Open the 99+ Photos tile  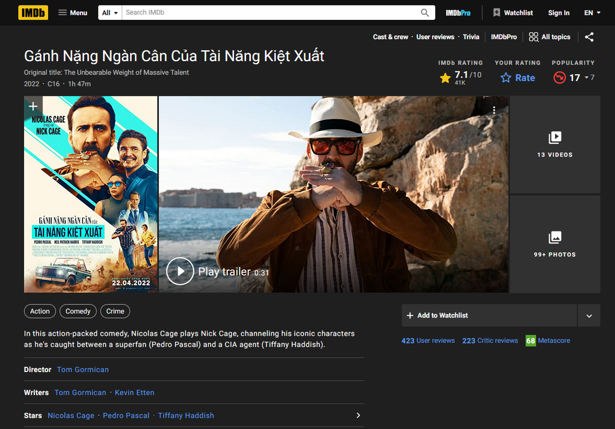554,244
